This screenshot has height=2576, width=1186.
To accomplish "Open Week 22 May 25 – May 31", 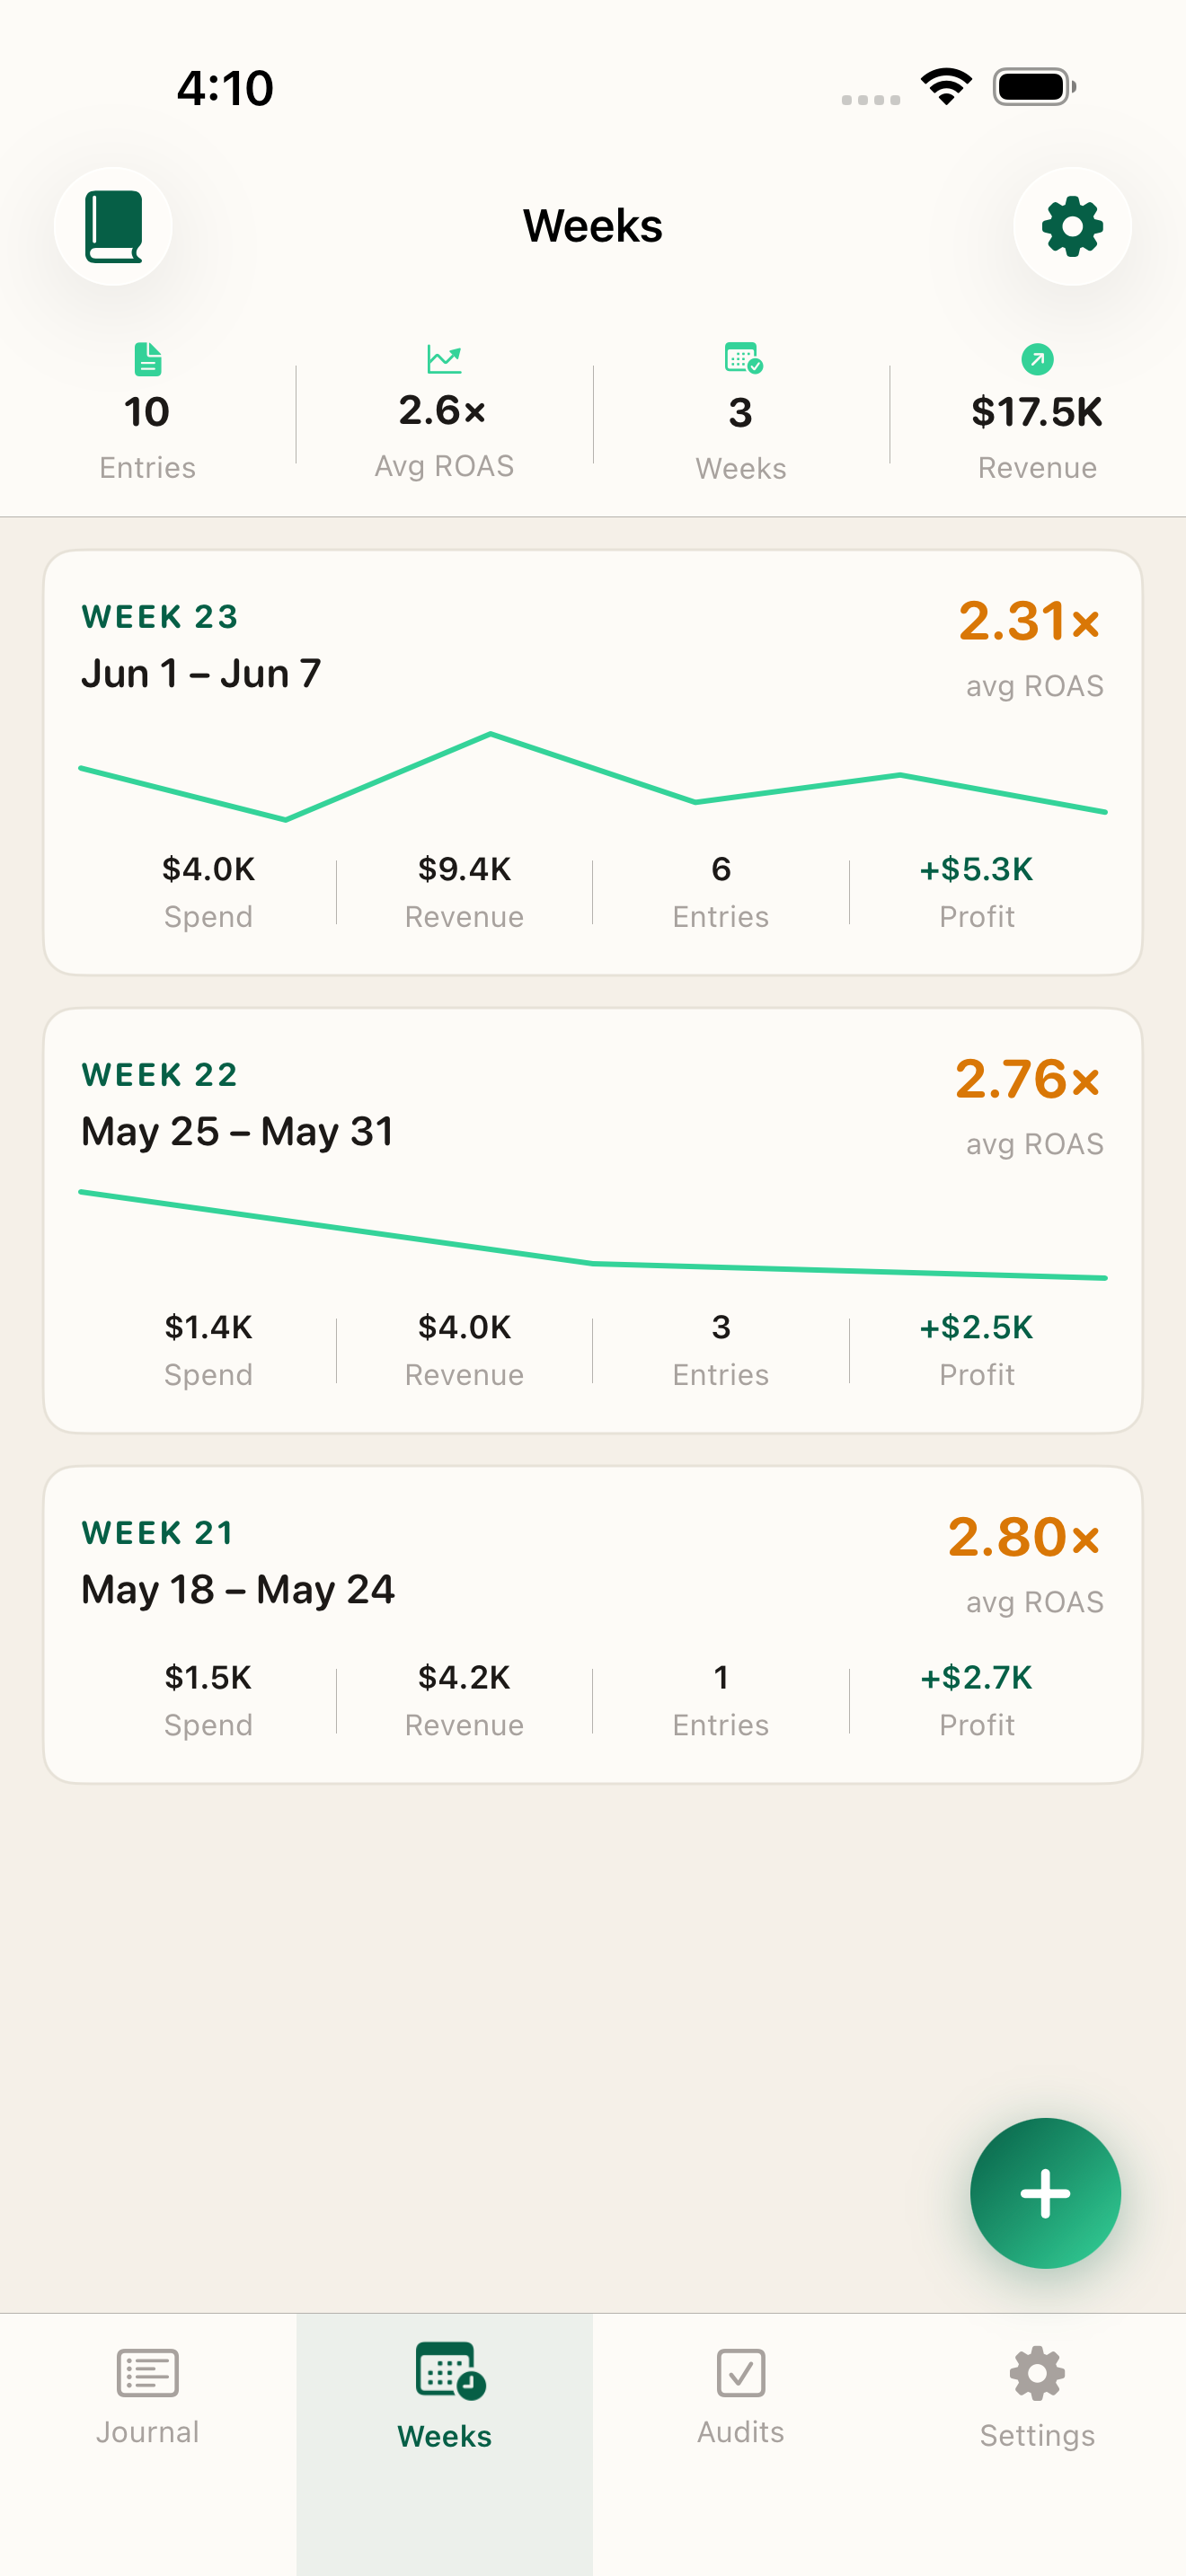I will tap(593, 1220).
